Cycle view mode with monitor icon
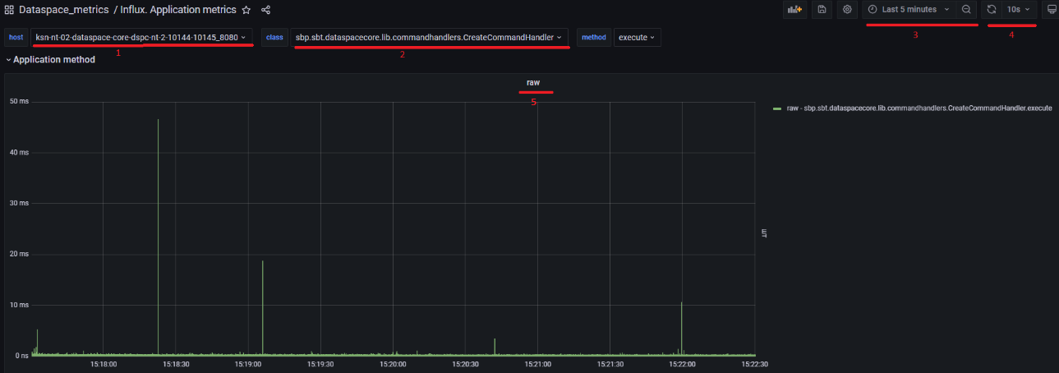Viewport: 1059px width, 373px height. (1052, 10)
